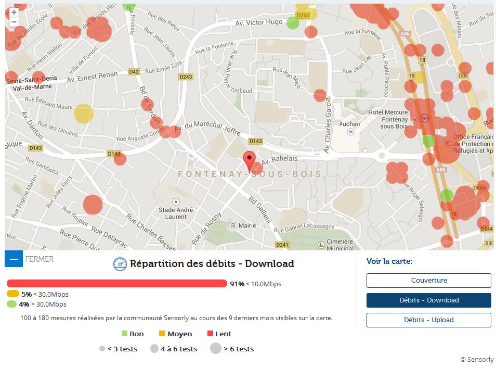The image size is (496, 368).
Task: Click the speedometer icon beside Répartition title
Action: click(120, 264)
